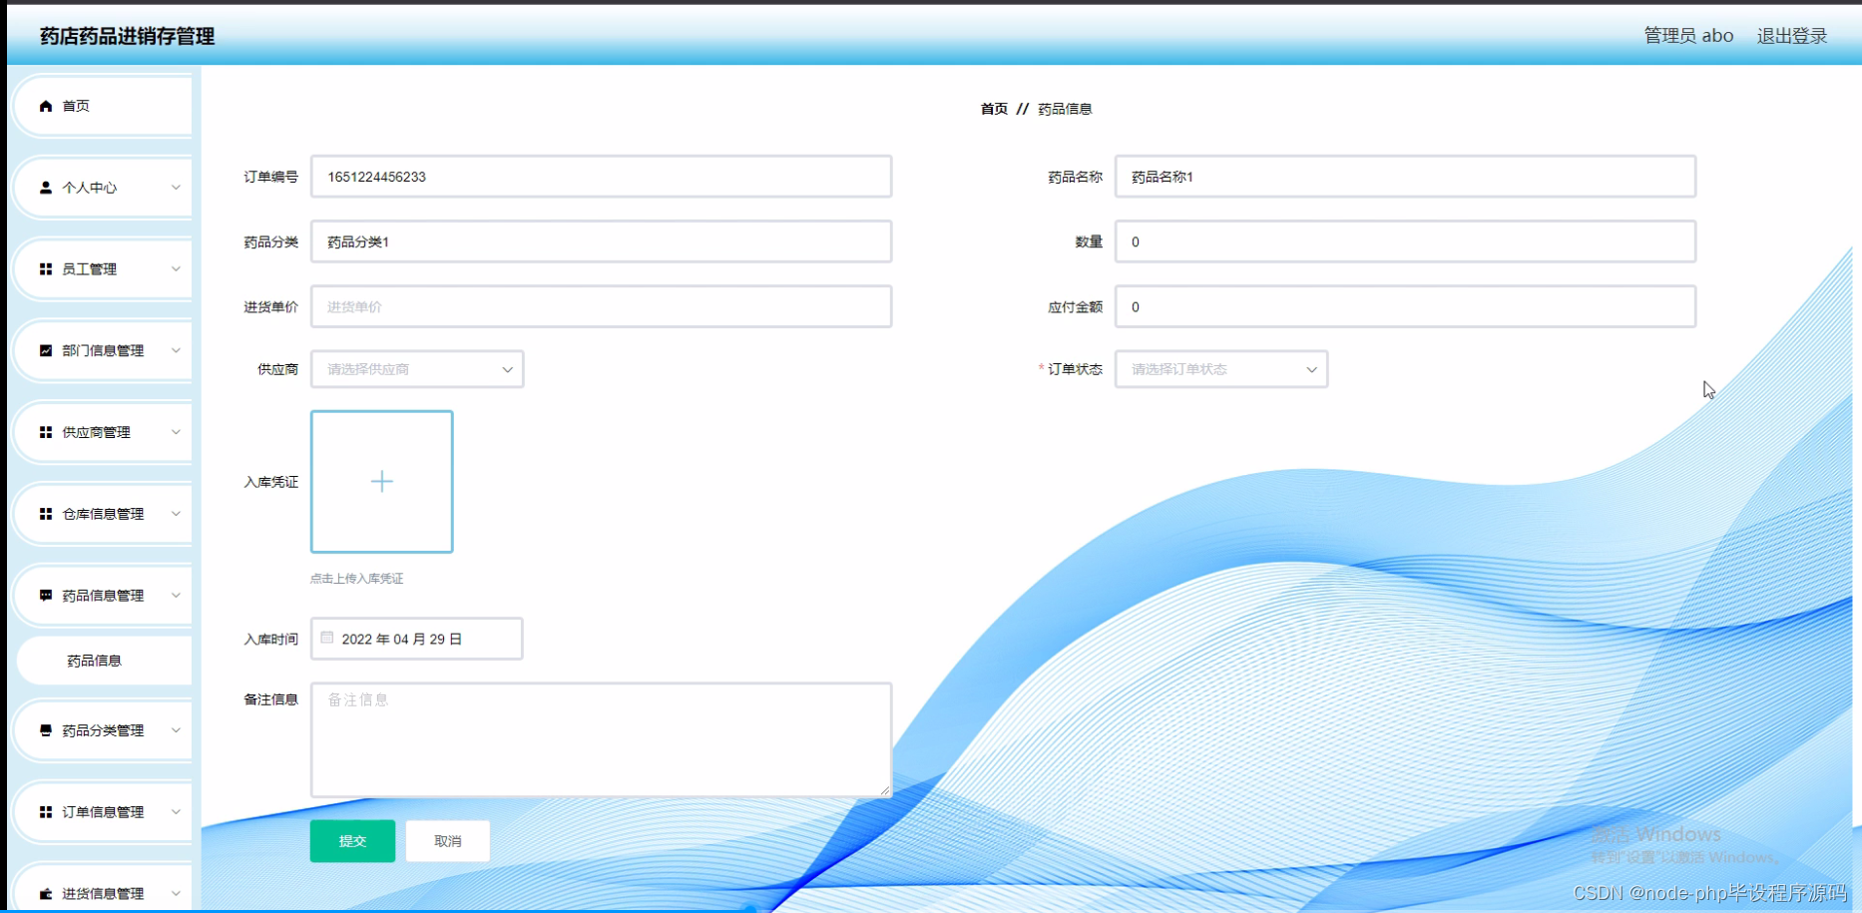Image resolution: width=1862 pixels, height=913 pixels.
Task: Click the 进货信息管理 icon
Action: point(44,891)
